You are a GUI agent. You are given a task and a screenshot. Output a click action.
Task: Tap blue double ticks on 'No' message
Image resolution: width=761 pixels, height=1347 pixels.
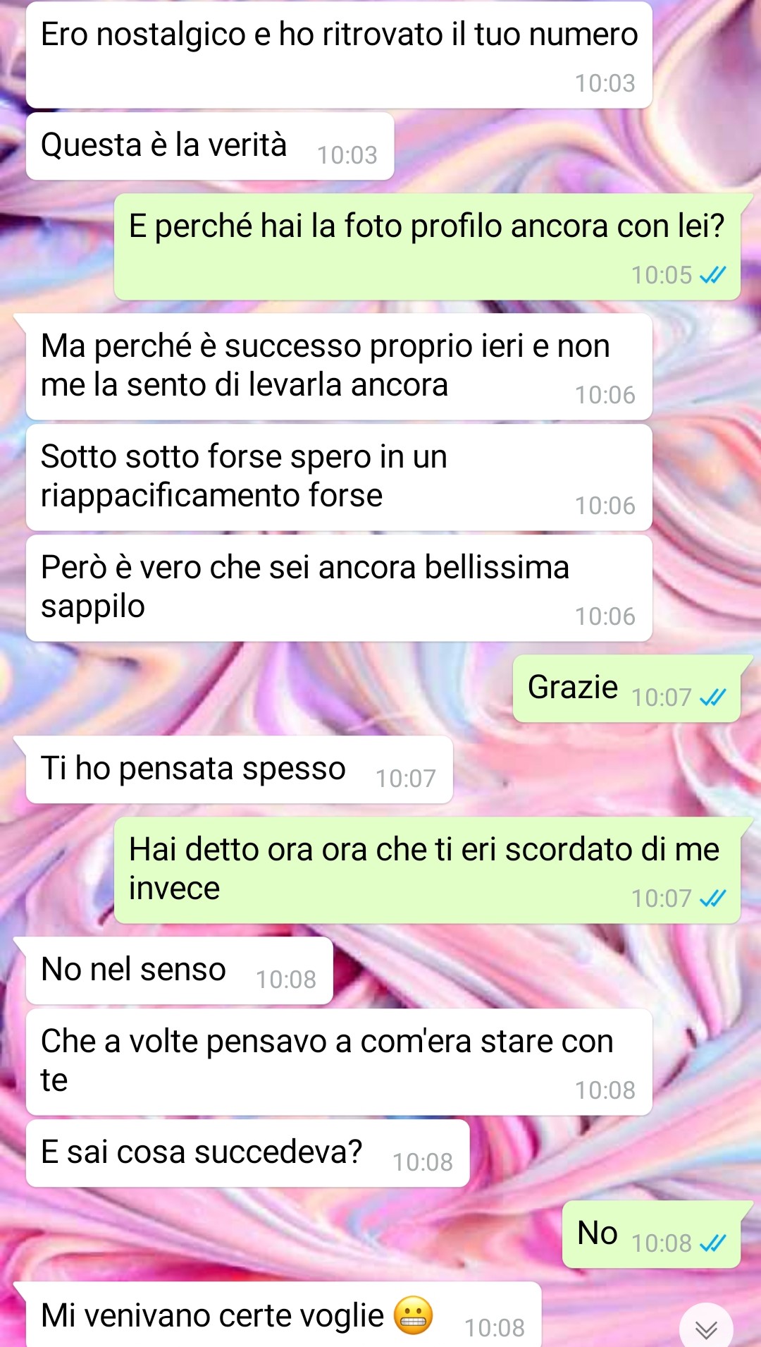click(x=712, y=1243)
